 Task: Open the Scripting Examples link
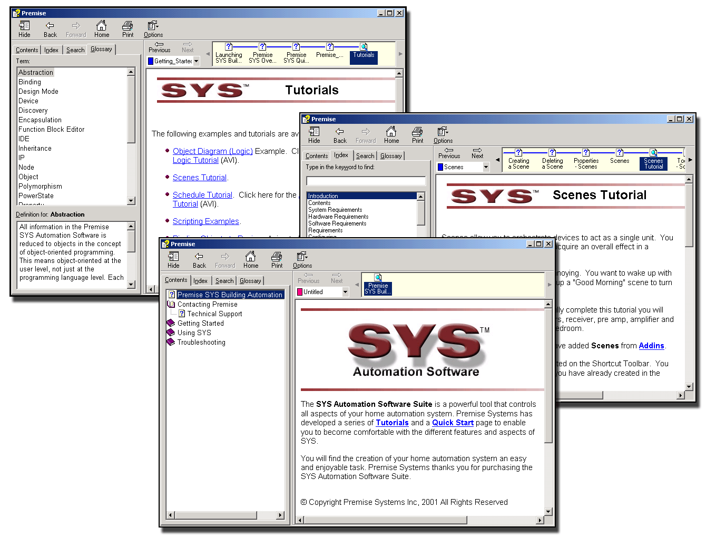206,221
